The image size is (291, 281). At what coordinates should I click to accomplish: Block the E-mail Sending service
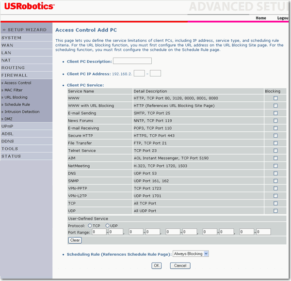[275, 113]
